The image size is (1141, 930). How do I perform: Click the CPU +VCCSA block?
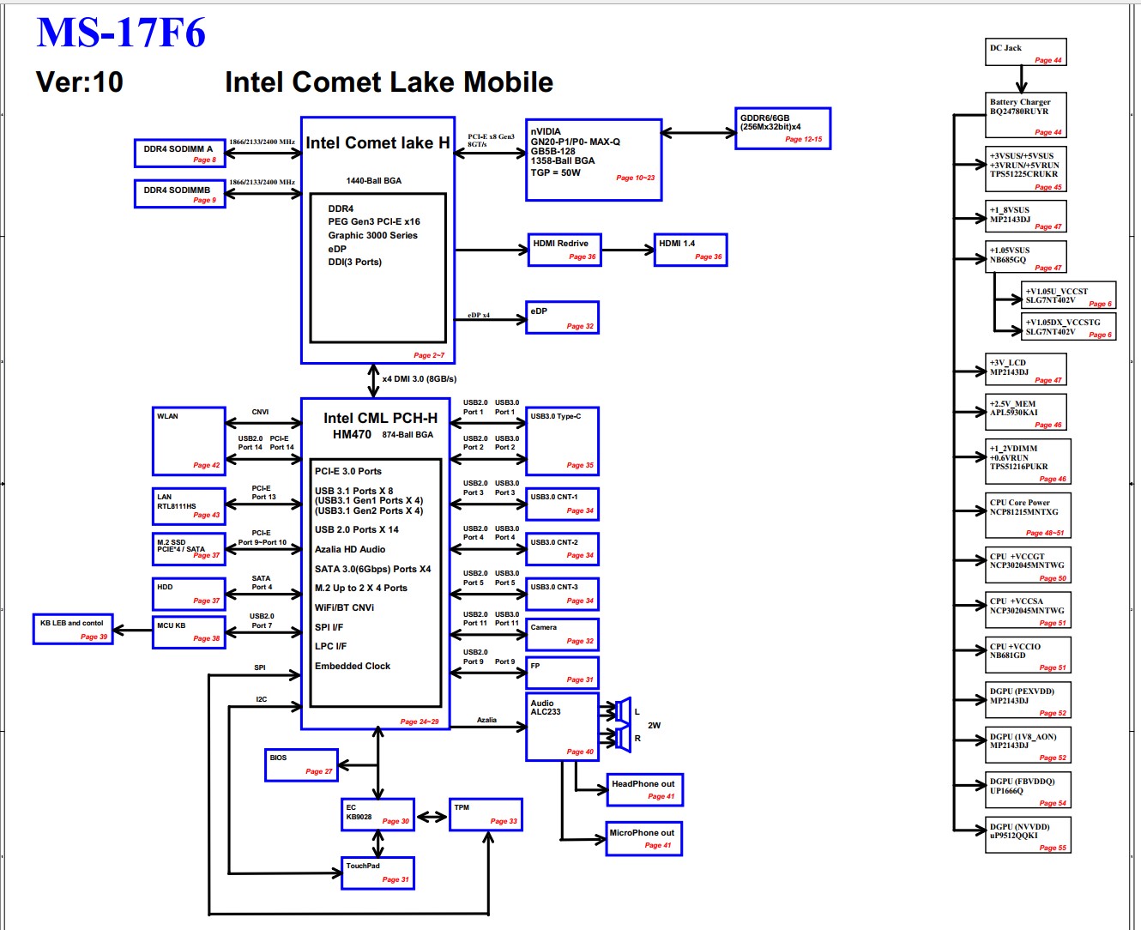point(1028,612)
